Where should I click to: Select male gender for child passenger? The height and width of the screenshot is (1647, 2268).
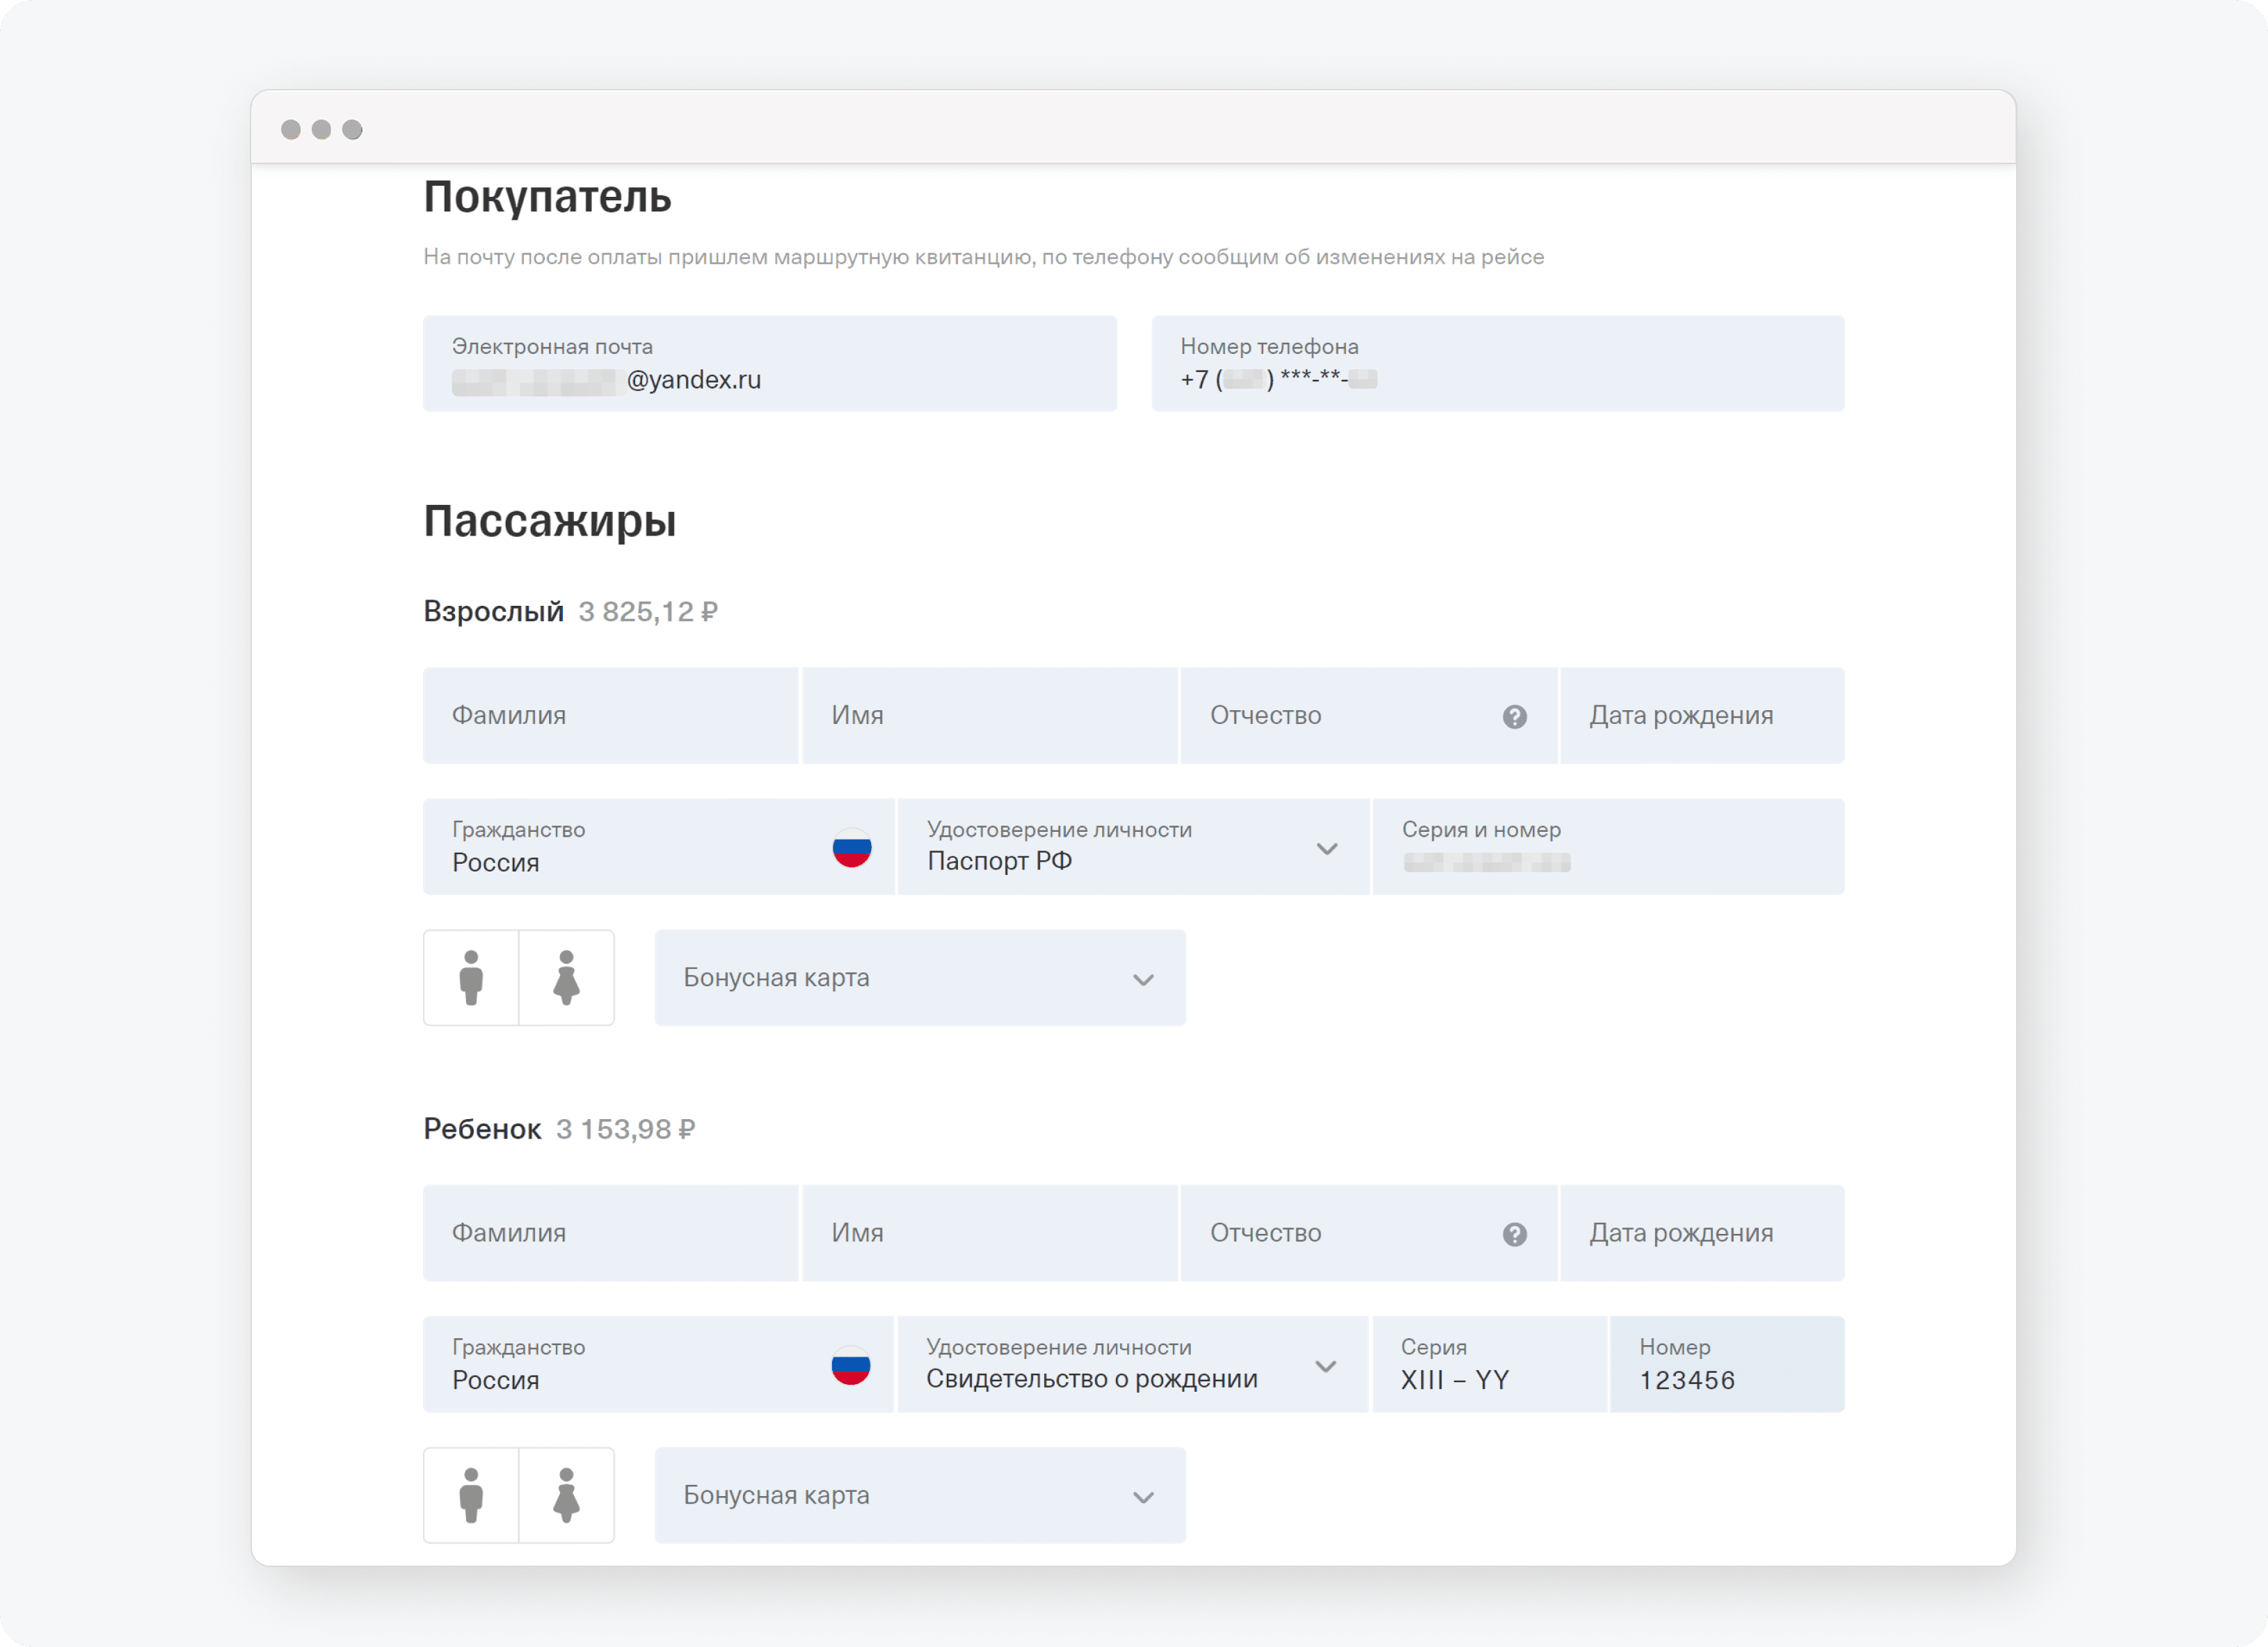[471, 1494]
